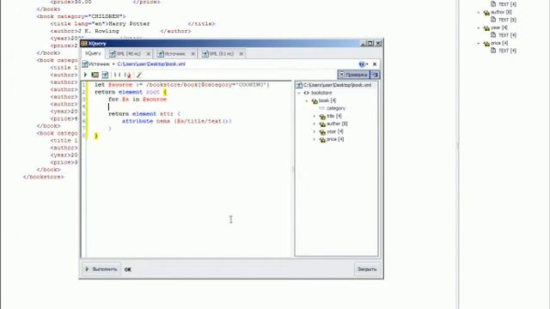Click the title [4] node icon in the dialog tree

click(322, 117)
